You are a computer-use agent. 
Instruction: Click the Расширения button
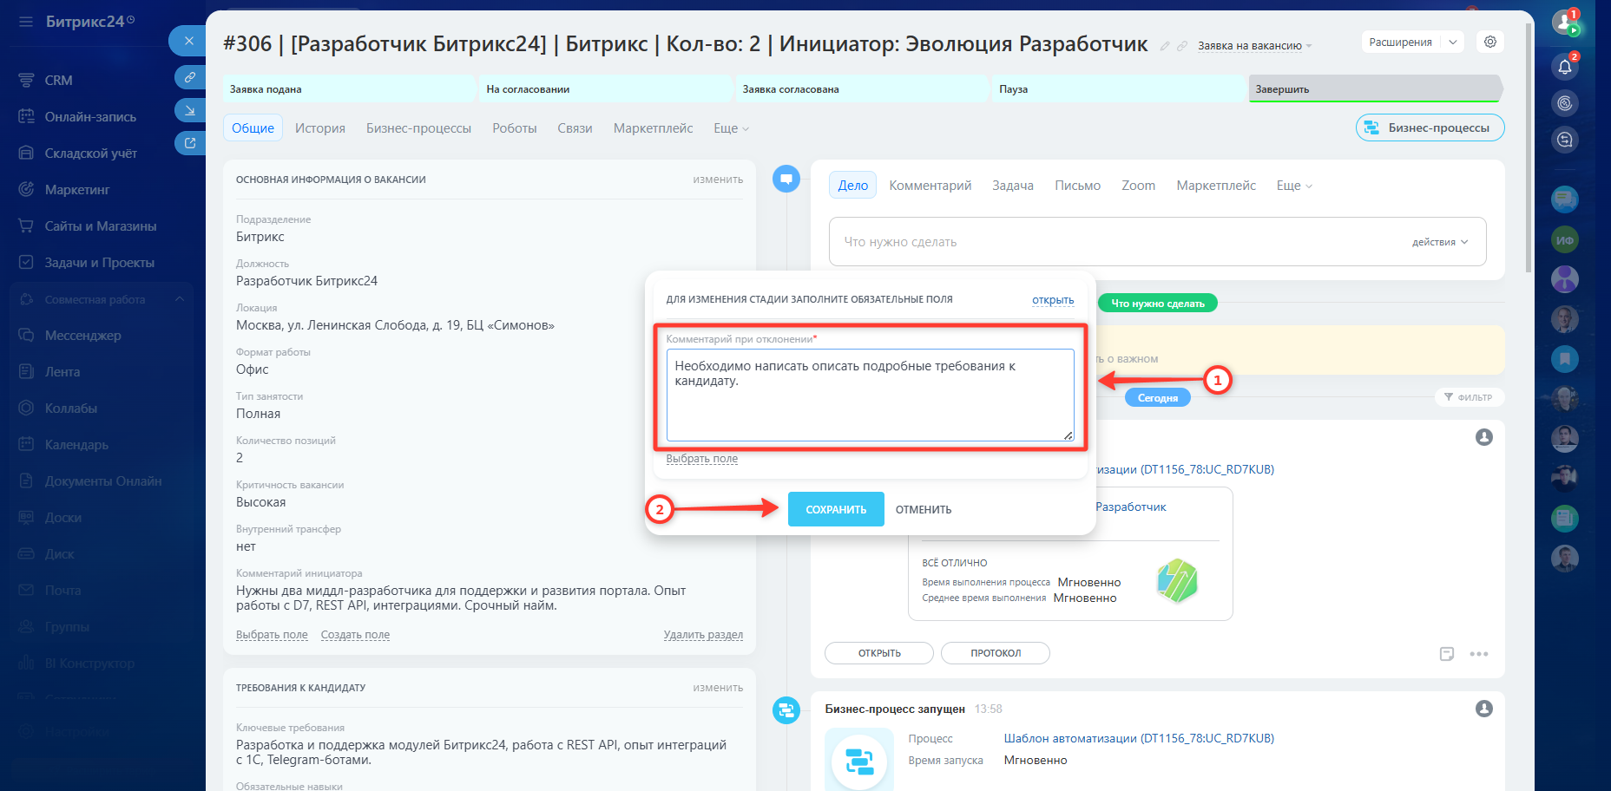(1400, 42)
